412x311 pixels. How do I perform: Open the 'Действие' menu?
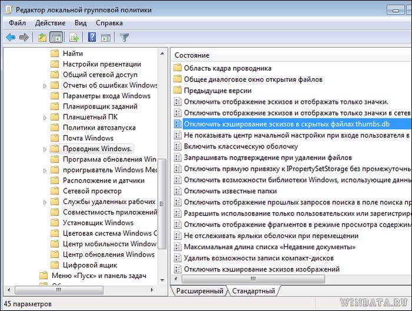[x=50, y=23]
